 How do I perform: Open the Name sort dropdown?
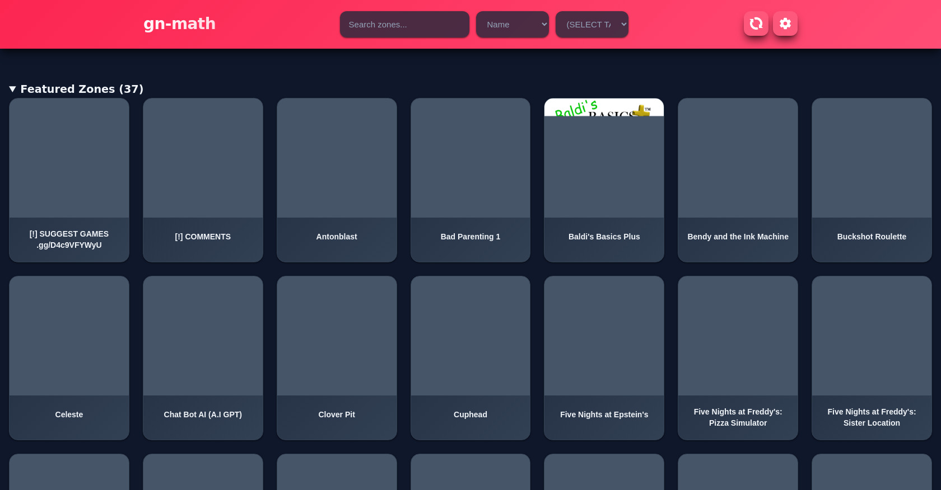pyautogui.click(x=513, y=25)
